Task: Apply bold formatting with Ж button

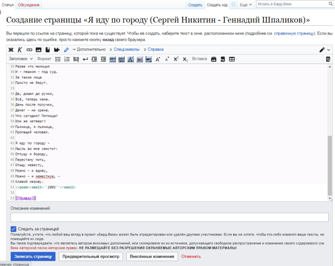Action: (11, 50)
